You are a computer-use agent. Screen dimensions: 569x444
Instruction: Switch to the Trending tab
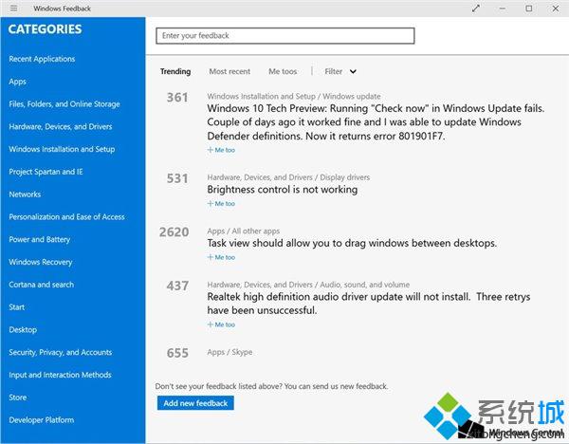[175, 71]
